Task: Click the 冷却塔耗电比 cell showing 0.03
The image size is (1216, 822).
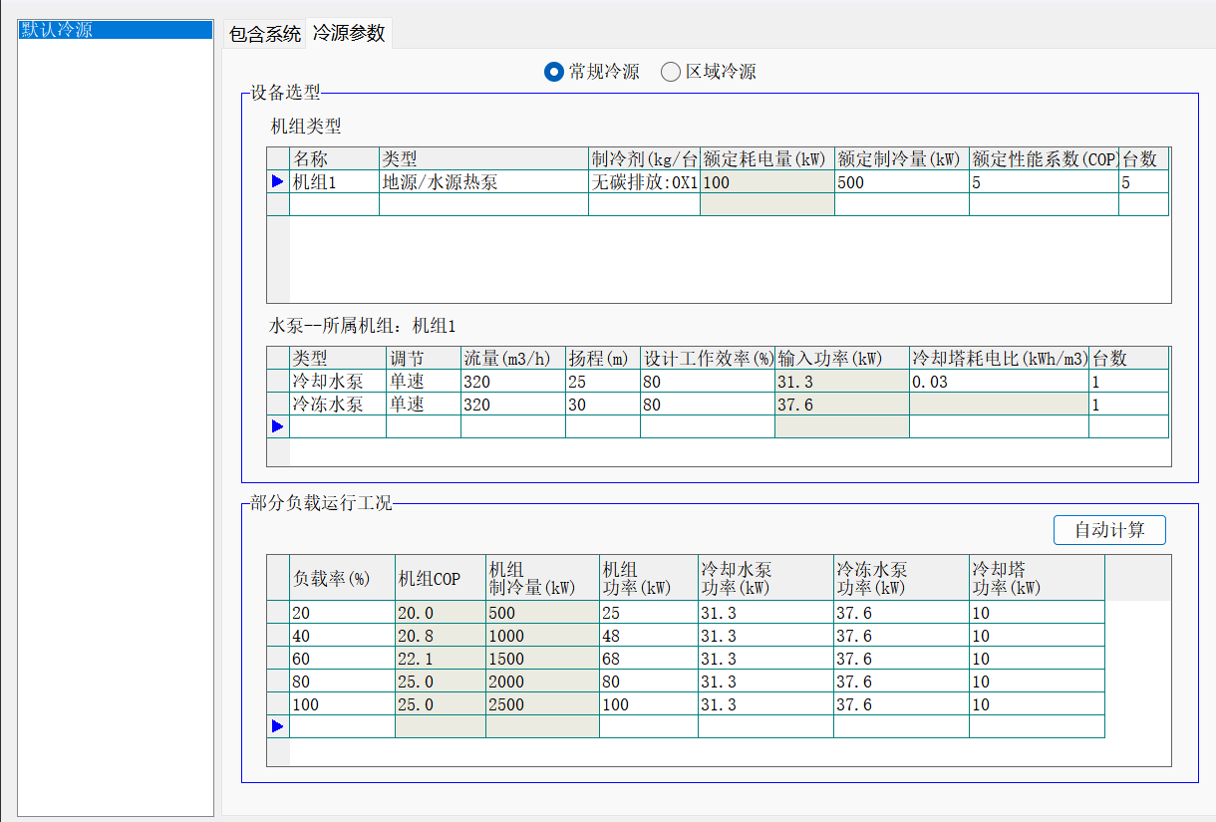Action: pos(998,382)
